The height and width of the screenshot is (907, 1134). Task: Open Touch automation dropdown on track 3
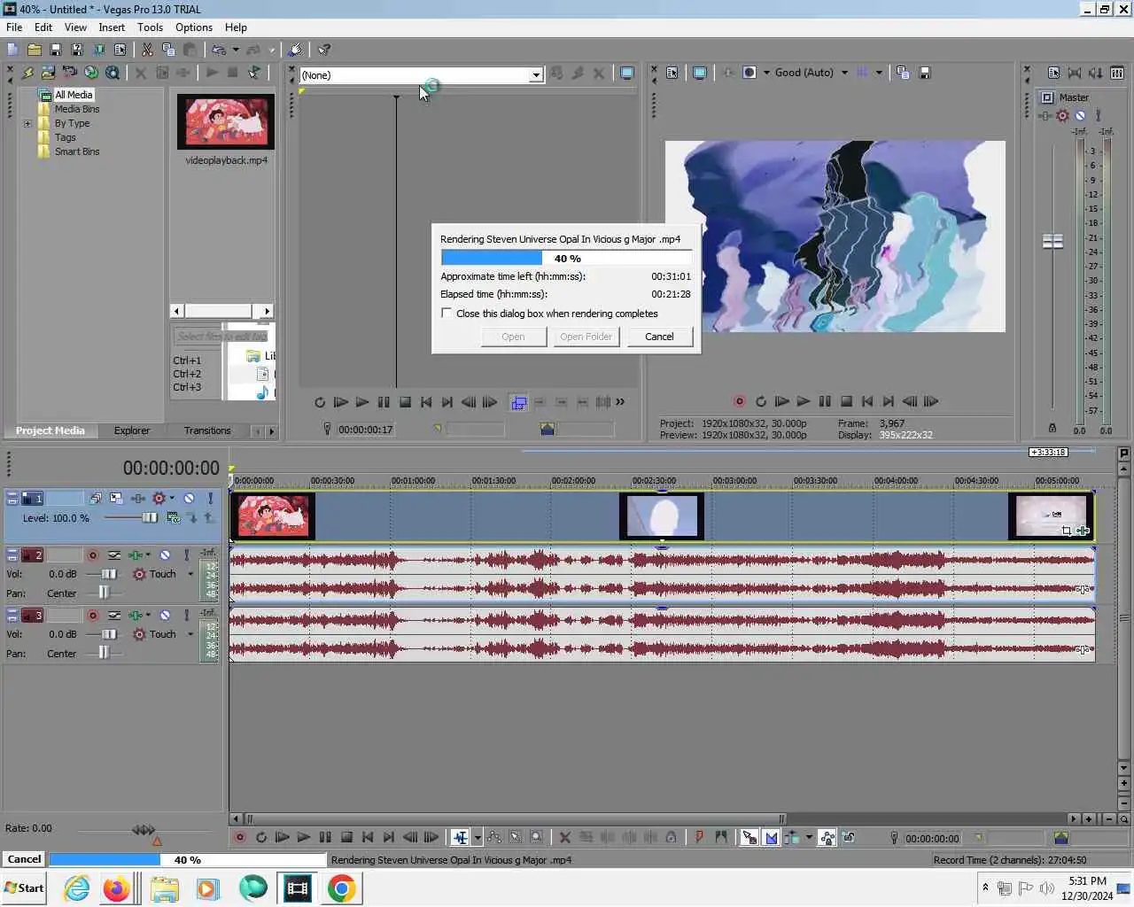click(190, 634)
